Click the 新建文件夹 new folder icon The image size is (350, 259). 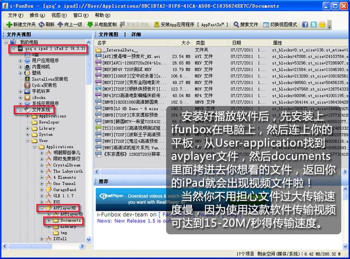point(9,24)
